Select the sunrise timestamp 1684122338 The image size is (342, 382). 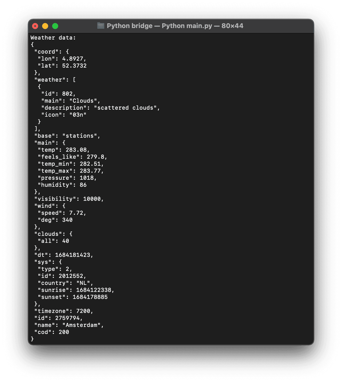[95, 290]
